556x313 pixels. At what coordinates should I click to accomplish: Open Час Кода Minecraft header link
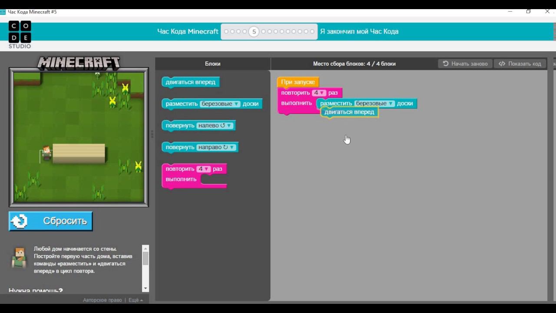188,31
